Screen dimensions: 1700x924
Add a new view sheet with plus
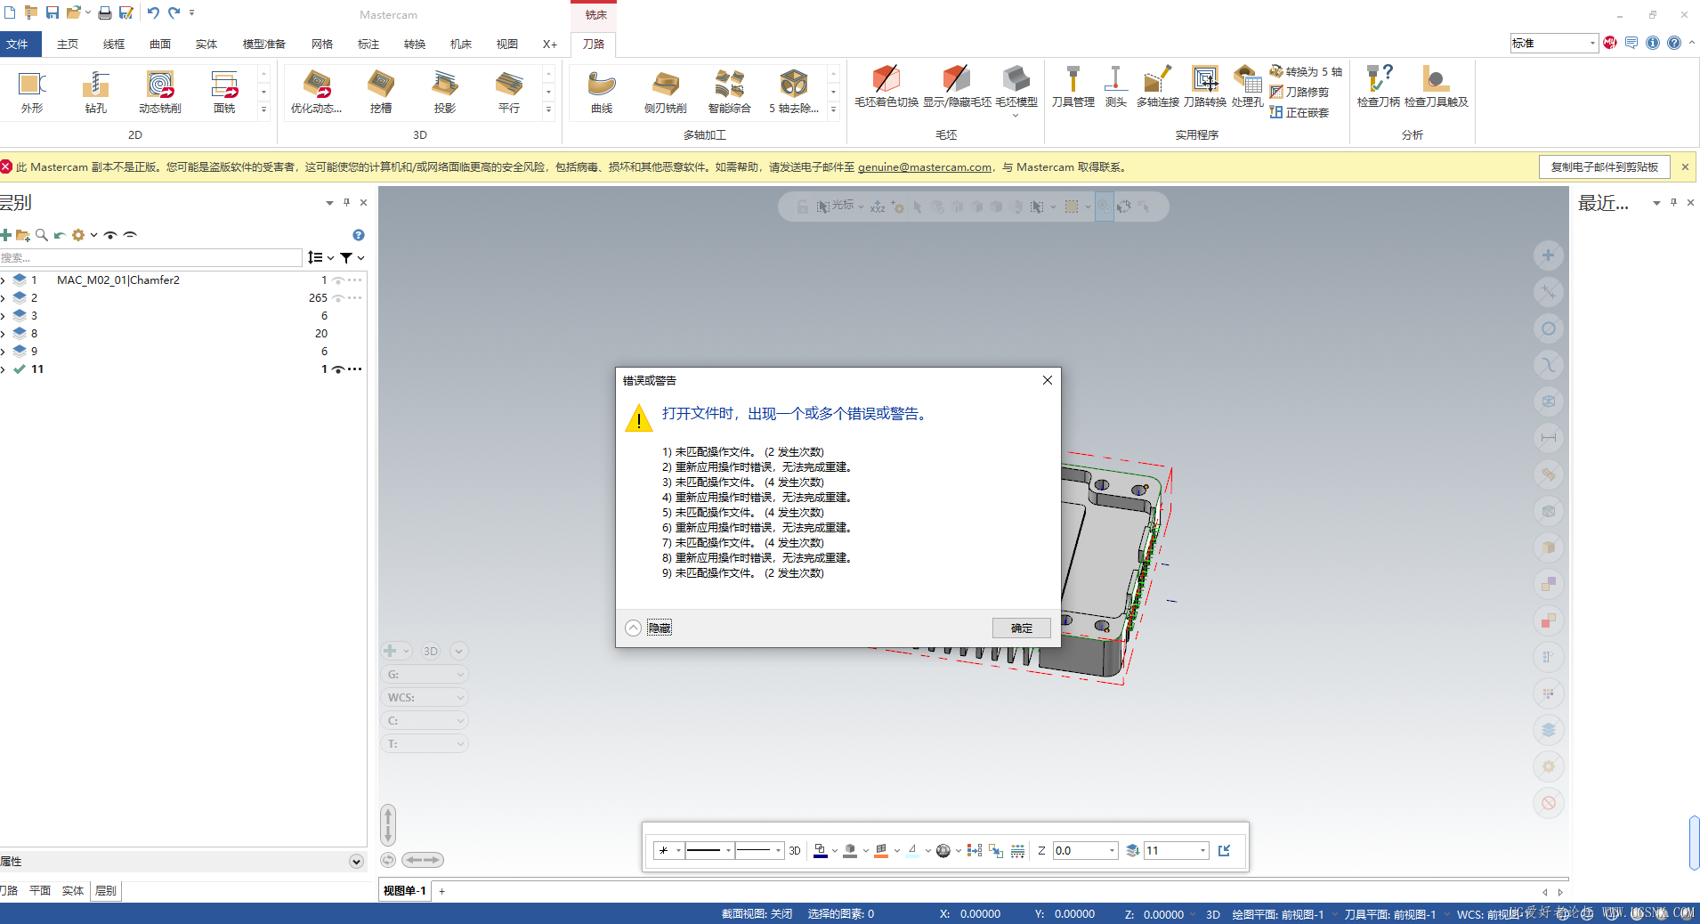pos(441,890)
